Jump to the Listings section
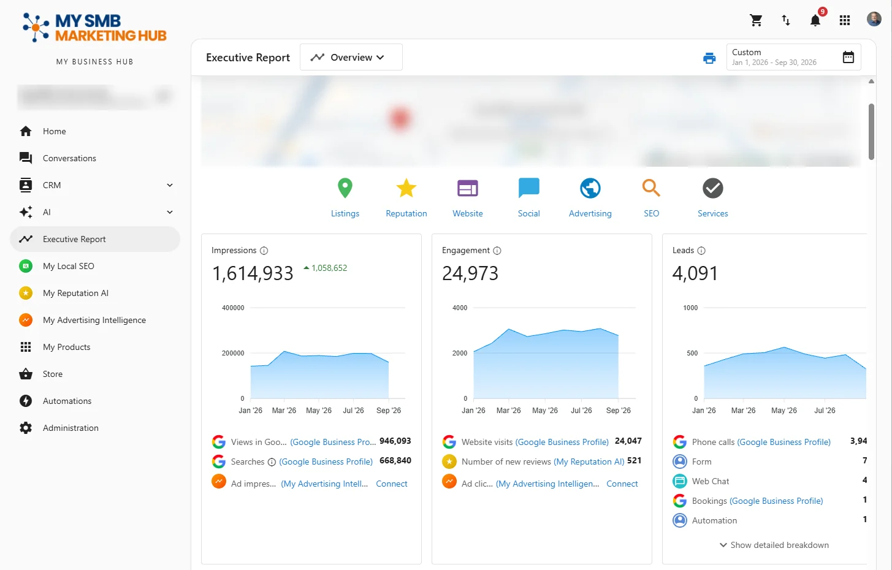Image resolution: width=892 pixels, height=570 pixels. click(x=345, y=197)
